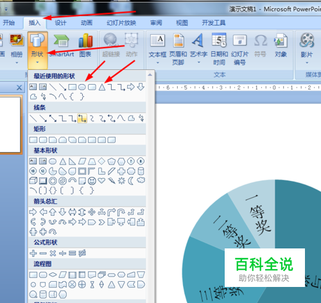Select the flowchart decision diamond shape
Screen dimensions: 321x303
click(x=53, y=275)
